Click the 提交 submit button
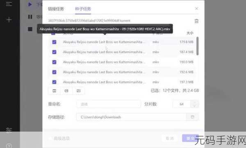 tap(190, 138)
